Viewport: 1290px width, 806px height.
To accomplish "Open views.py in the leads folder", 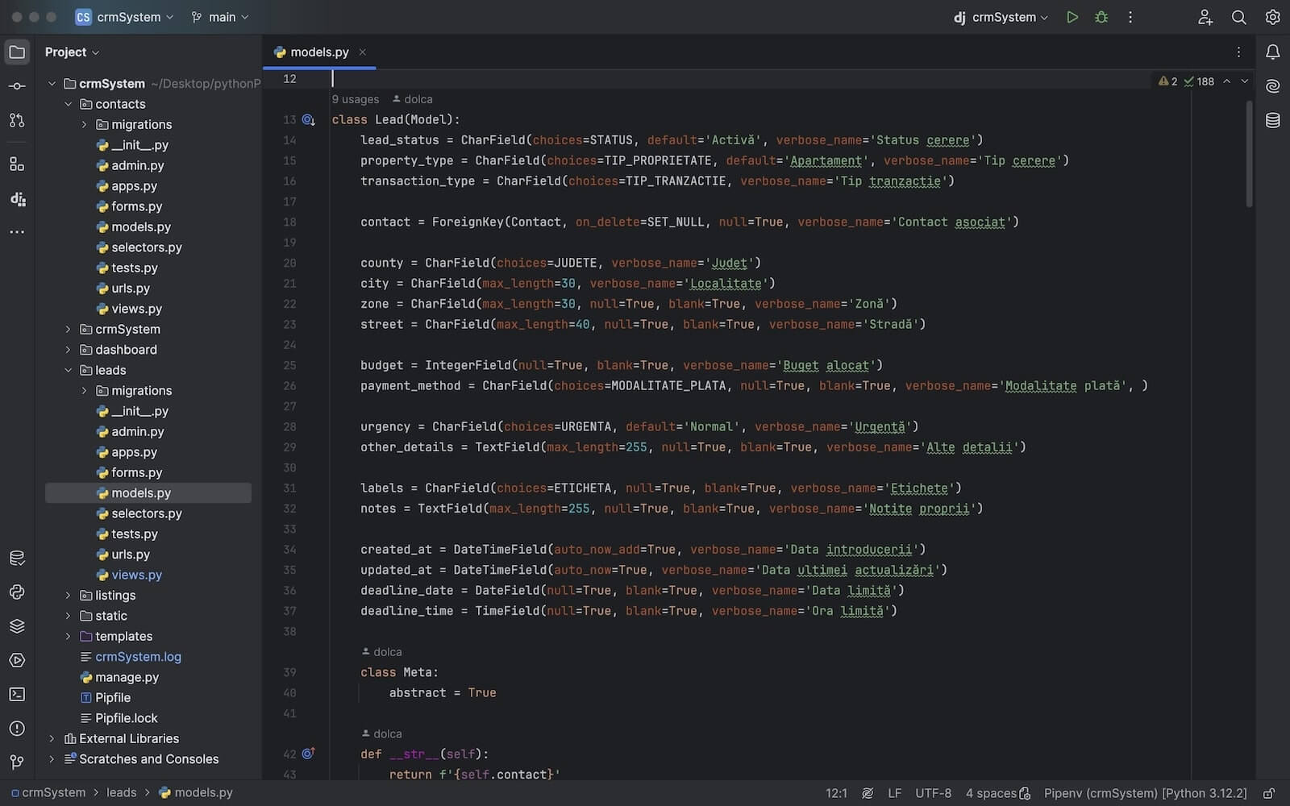I will coord(136,575).
